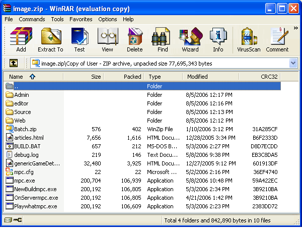The image size is (302, 231).
Task: Open the address path dropdown arrow
Action: point(293,63)
